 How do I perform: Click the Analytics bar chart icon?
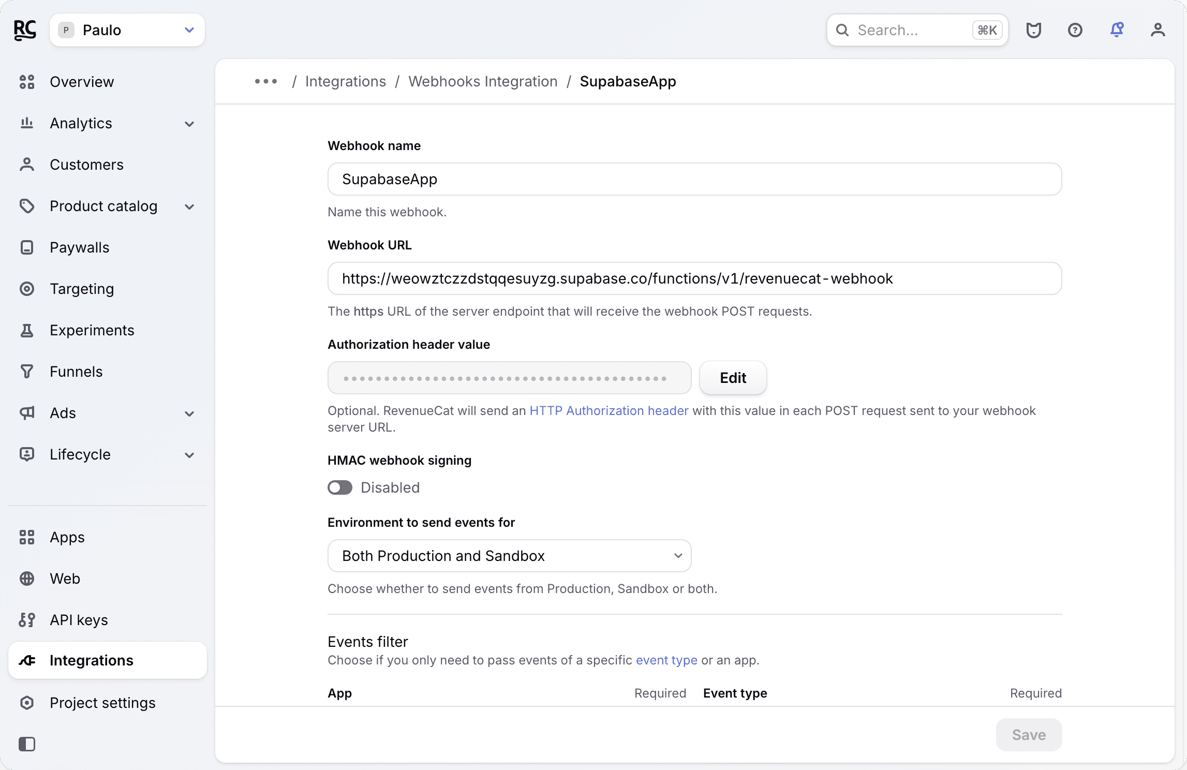[27, 123]
